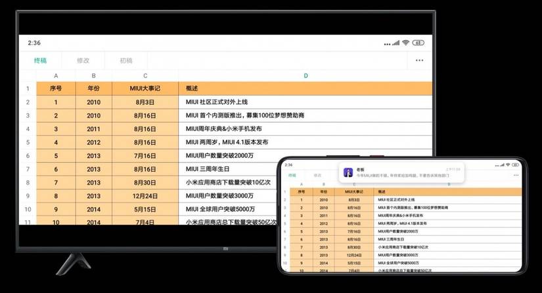Viewport: 542px width, 293px height.
Task: Select cell 'MIUI 全球用户突破5000万' on the TV
Action: (x=228, y=209)
